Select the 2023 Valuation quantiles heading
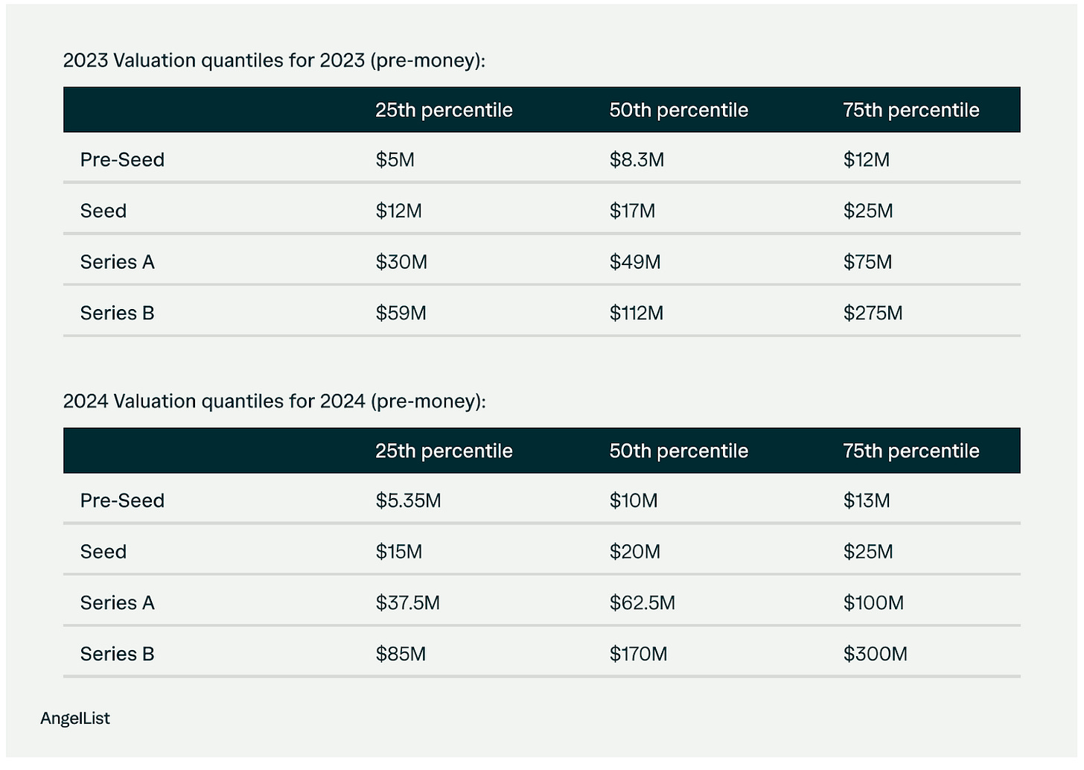 point(274,60)
